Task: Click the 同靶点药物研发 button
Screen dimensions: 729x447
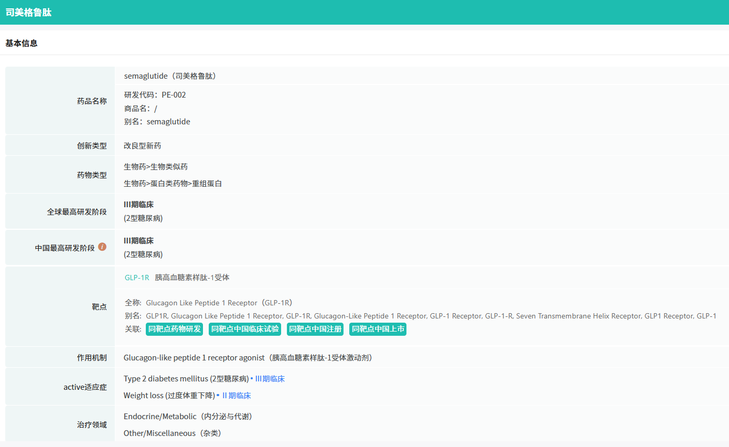Action: coord(174,329)
